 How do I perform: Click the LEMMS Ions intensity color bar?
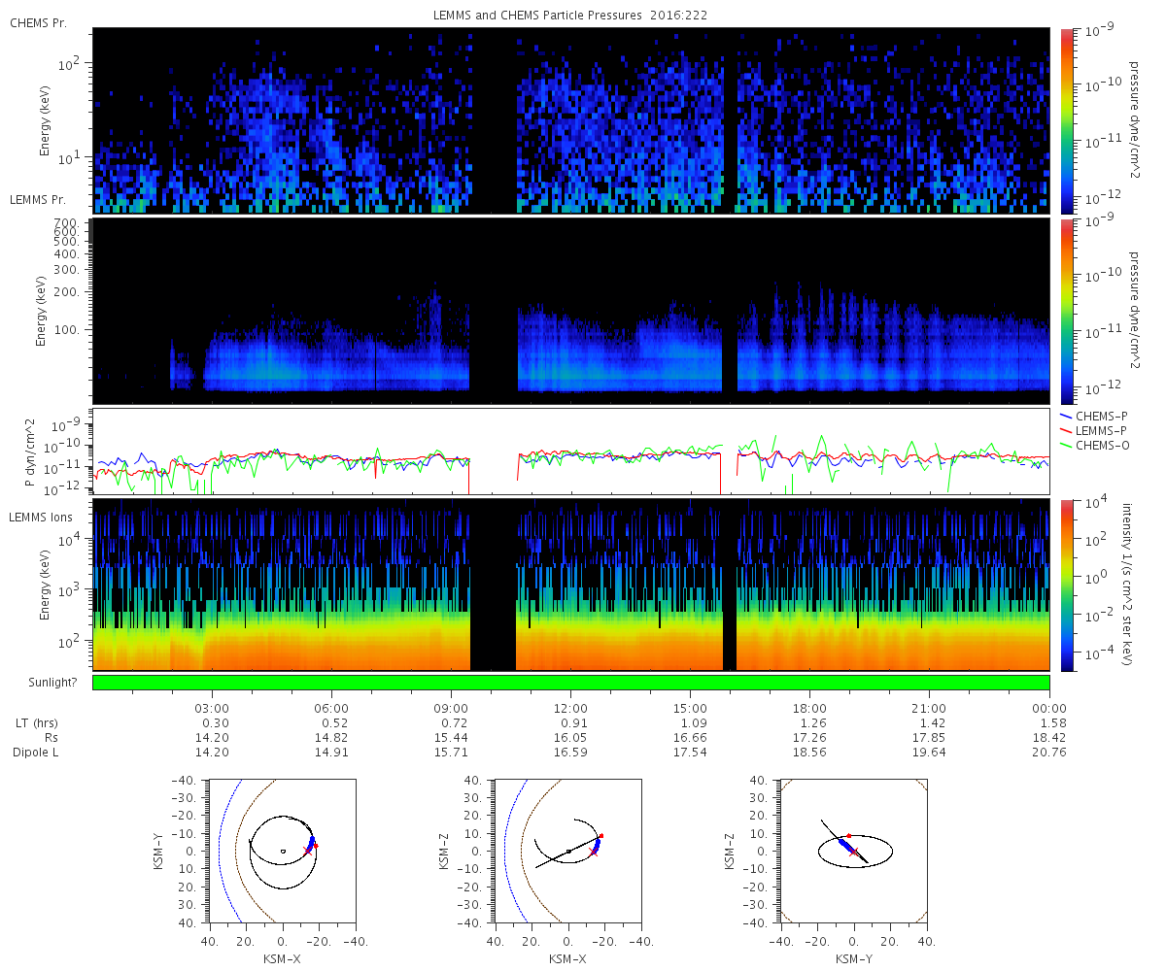coord(1066,586)
